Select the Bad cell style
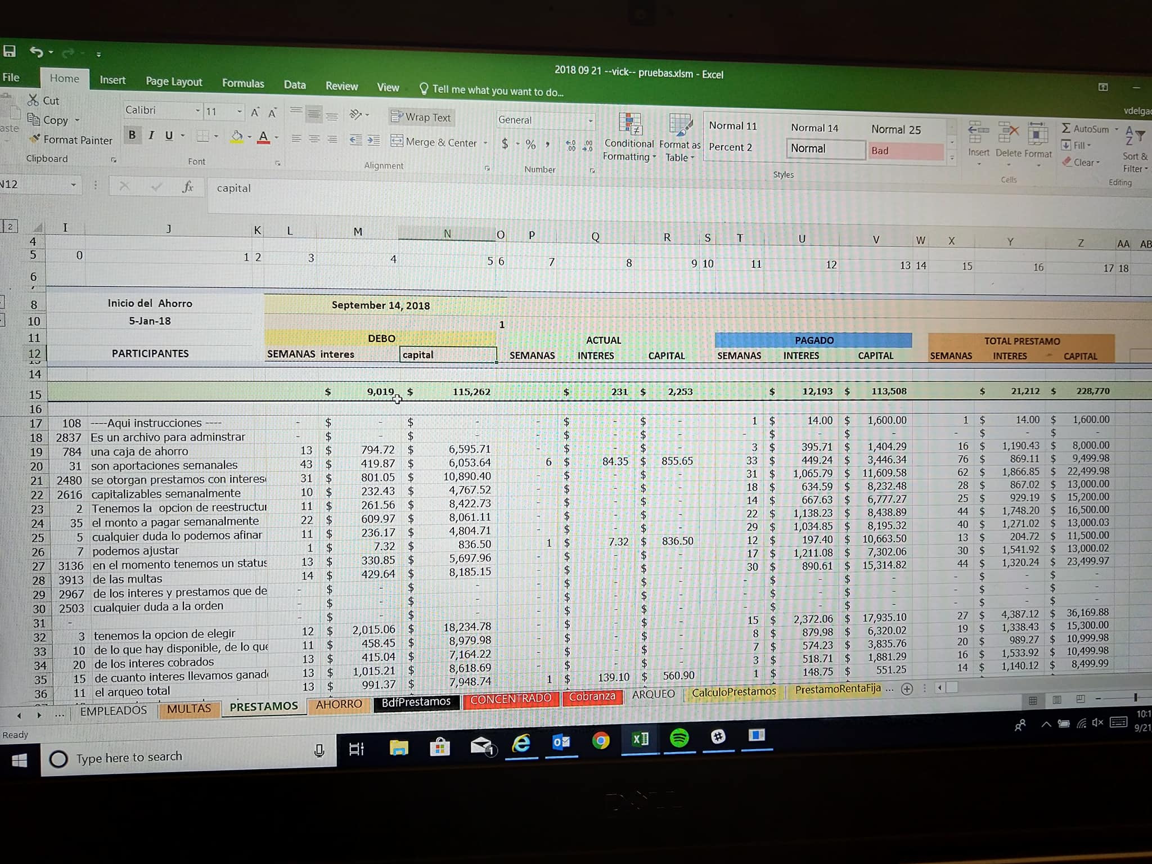The image size is (1152, 864). pos(905,151)
